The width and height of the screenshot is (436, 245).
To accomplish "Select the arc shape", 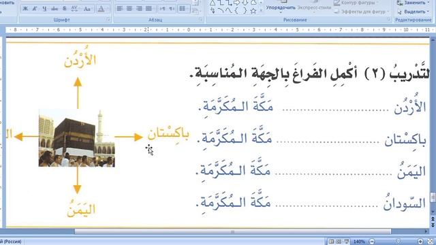I will point(221,11).
